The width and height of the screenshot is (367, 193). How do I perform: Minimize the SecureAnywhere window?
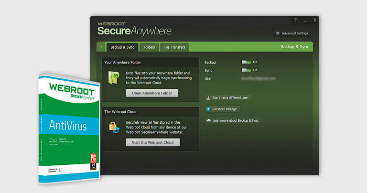tap(305, 21)
